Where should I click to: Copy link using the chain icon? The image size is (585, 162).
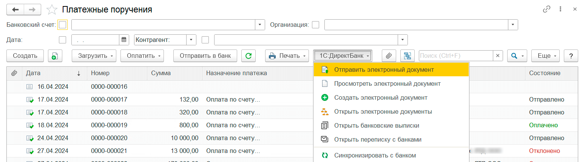[x=546, y=9]
